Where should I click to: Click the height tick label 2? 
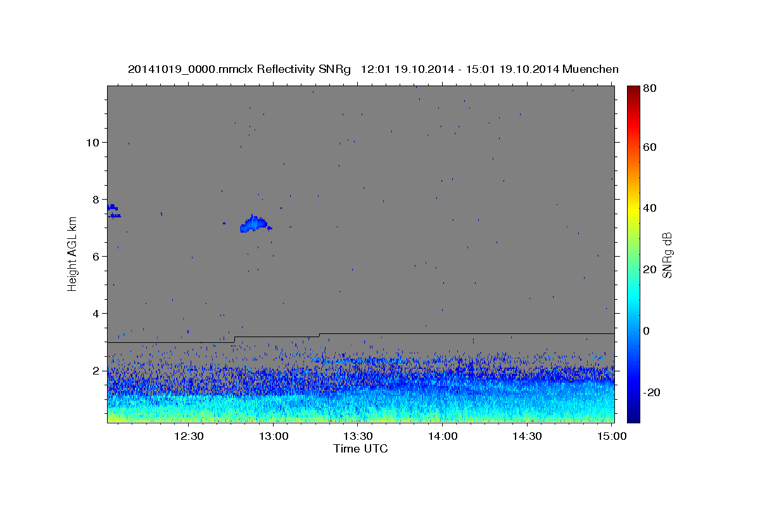point(96,370)
